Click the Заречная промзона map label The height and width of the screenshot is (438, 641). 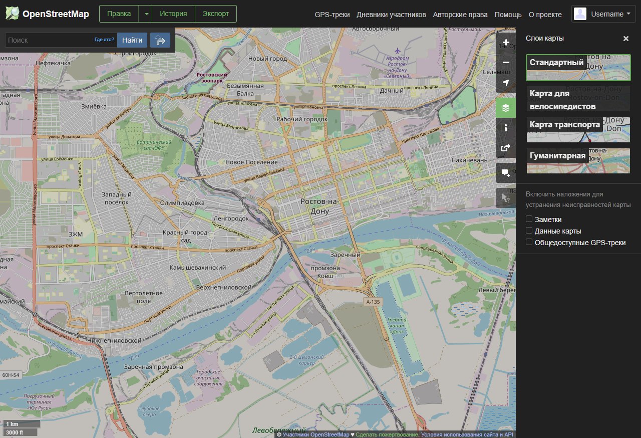pyautogui.click(x=153, y=367)
